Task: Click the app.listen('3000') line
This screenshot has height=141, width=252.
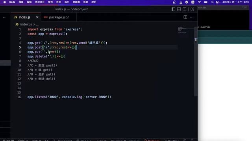Action: [69, 97]
